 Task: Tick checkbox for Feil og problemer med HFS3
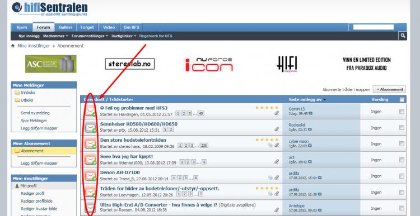[x=402, y=112]
